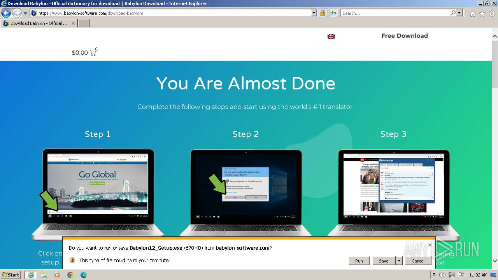Click the 'You Are Almost Done' heading

tap(245, 83)
